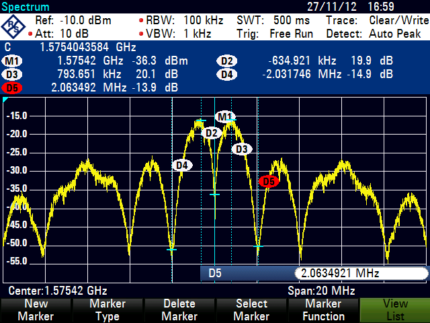Viewport: 430px width, 323px height.
Task: Click the M1 icon in marker table
Action: pos(13,61)
